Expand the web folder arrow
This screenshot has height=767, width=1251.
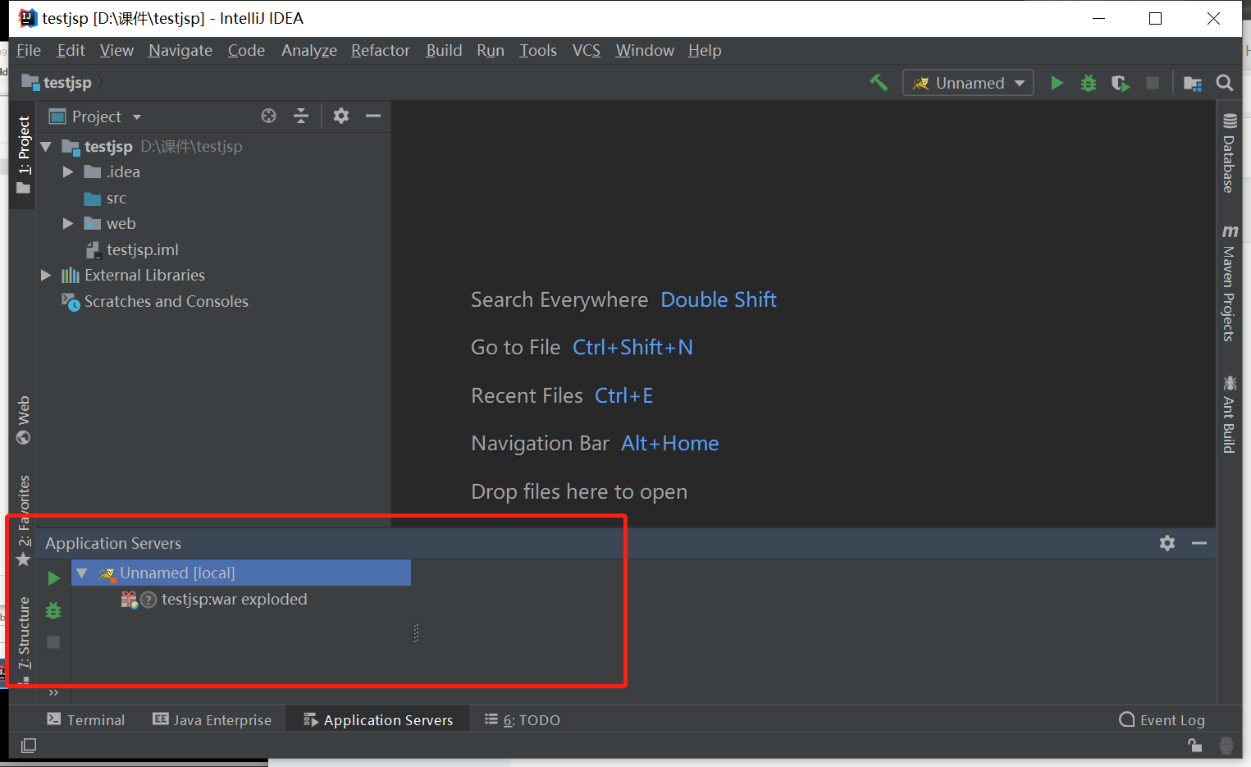pos(68,224)
